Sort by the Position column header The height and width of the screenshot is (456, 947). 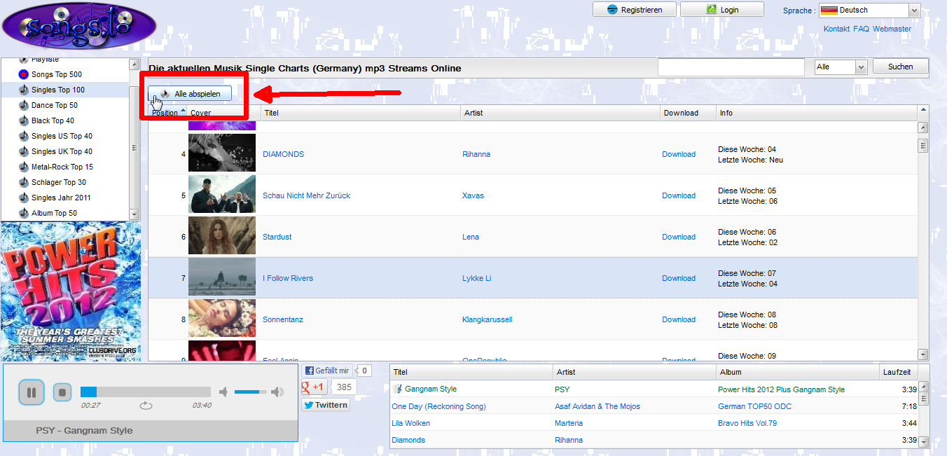(168, 113)
